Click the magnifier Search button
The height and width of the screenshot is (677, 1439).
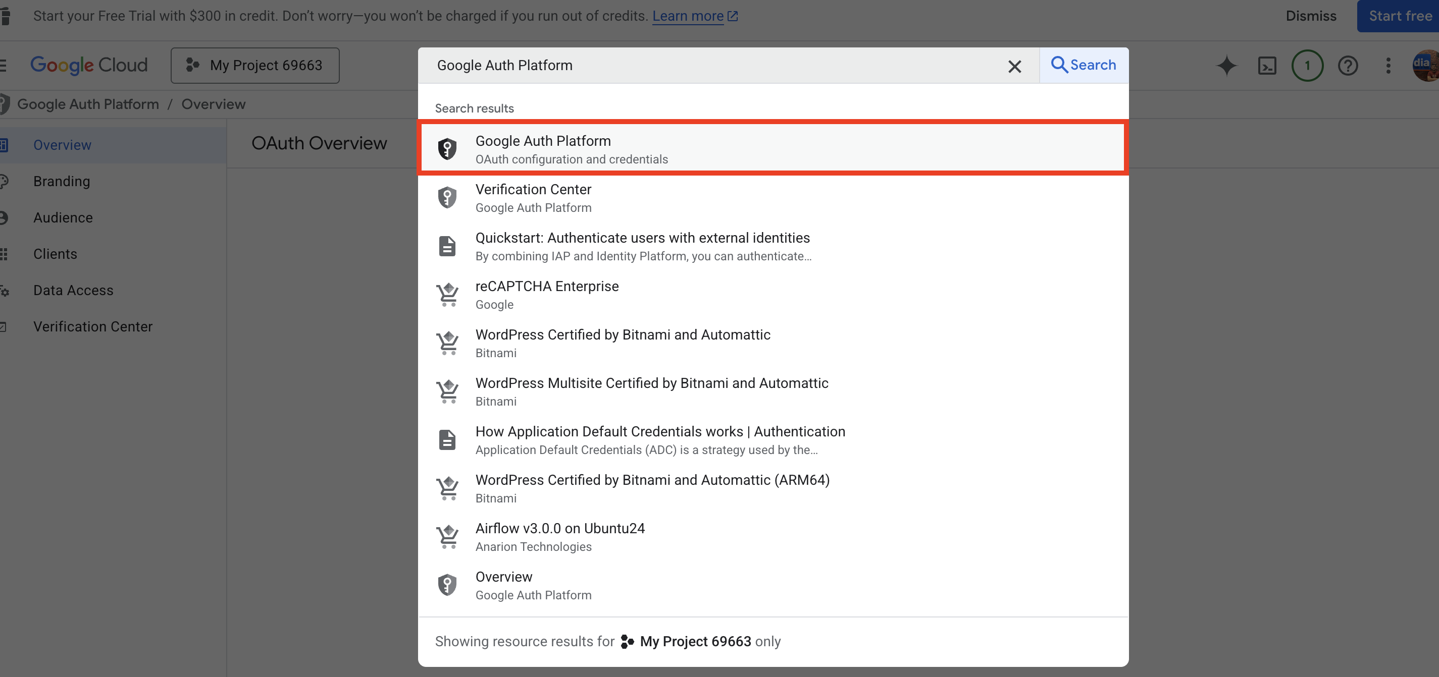(x=1083, y=65)
